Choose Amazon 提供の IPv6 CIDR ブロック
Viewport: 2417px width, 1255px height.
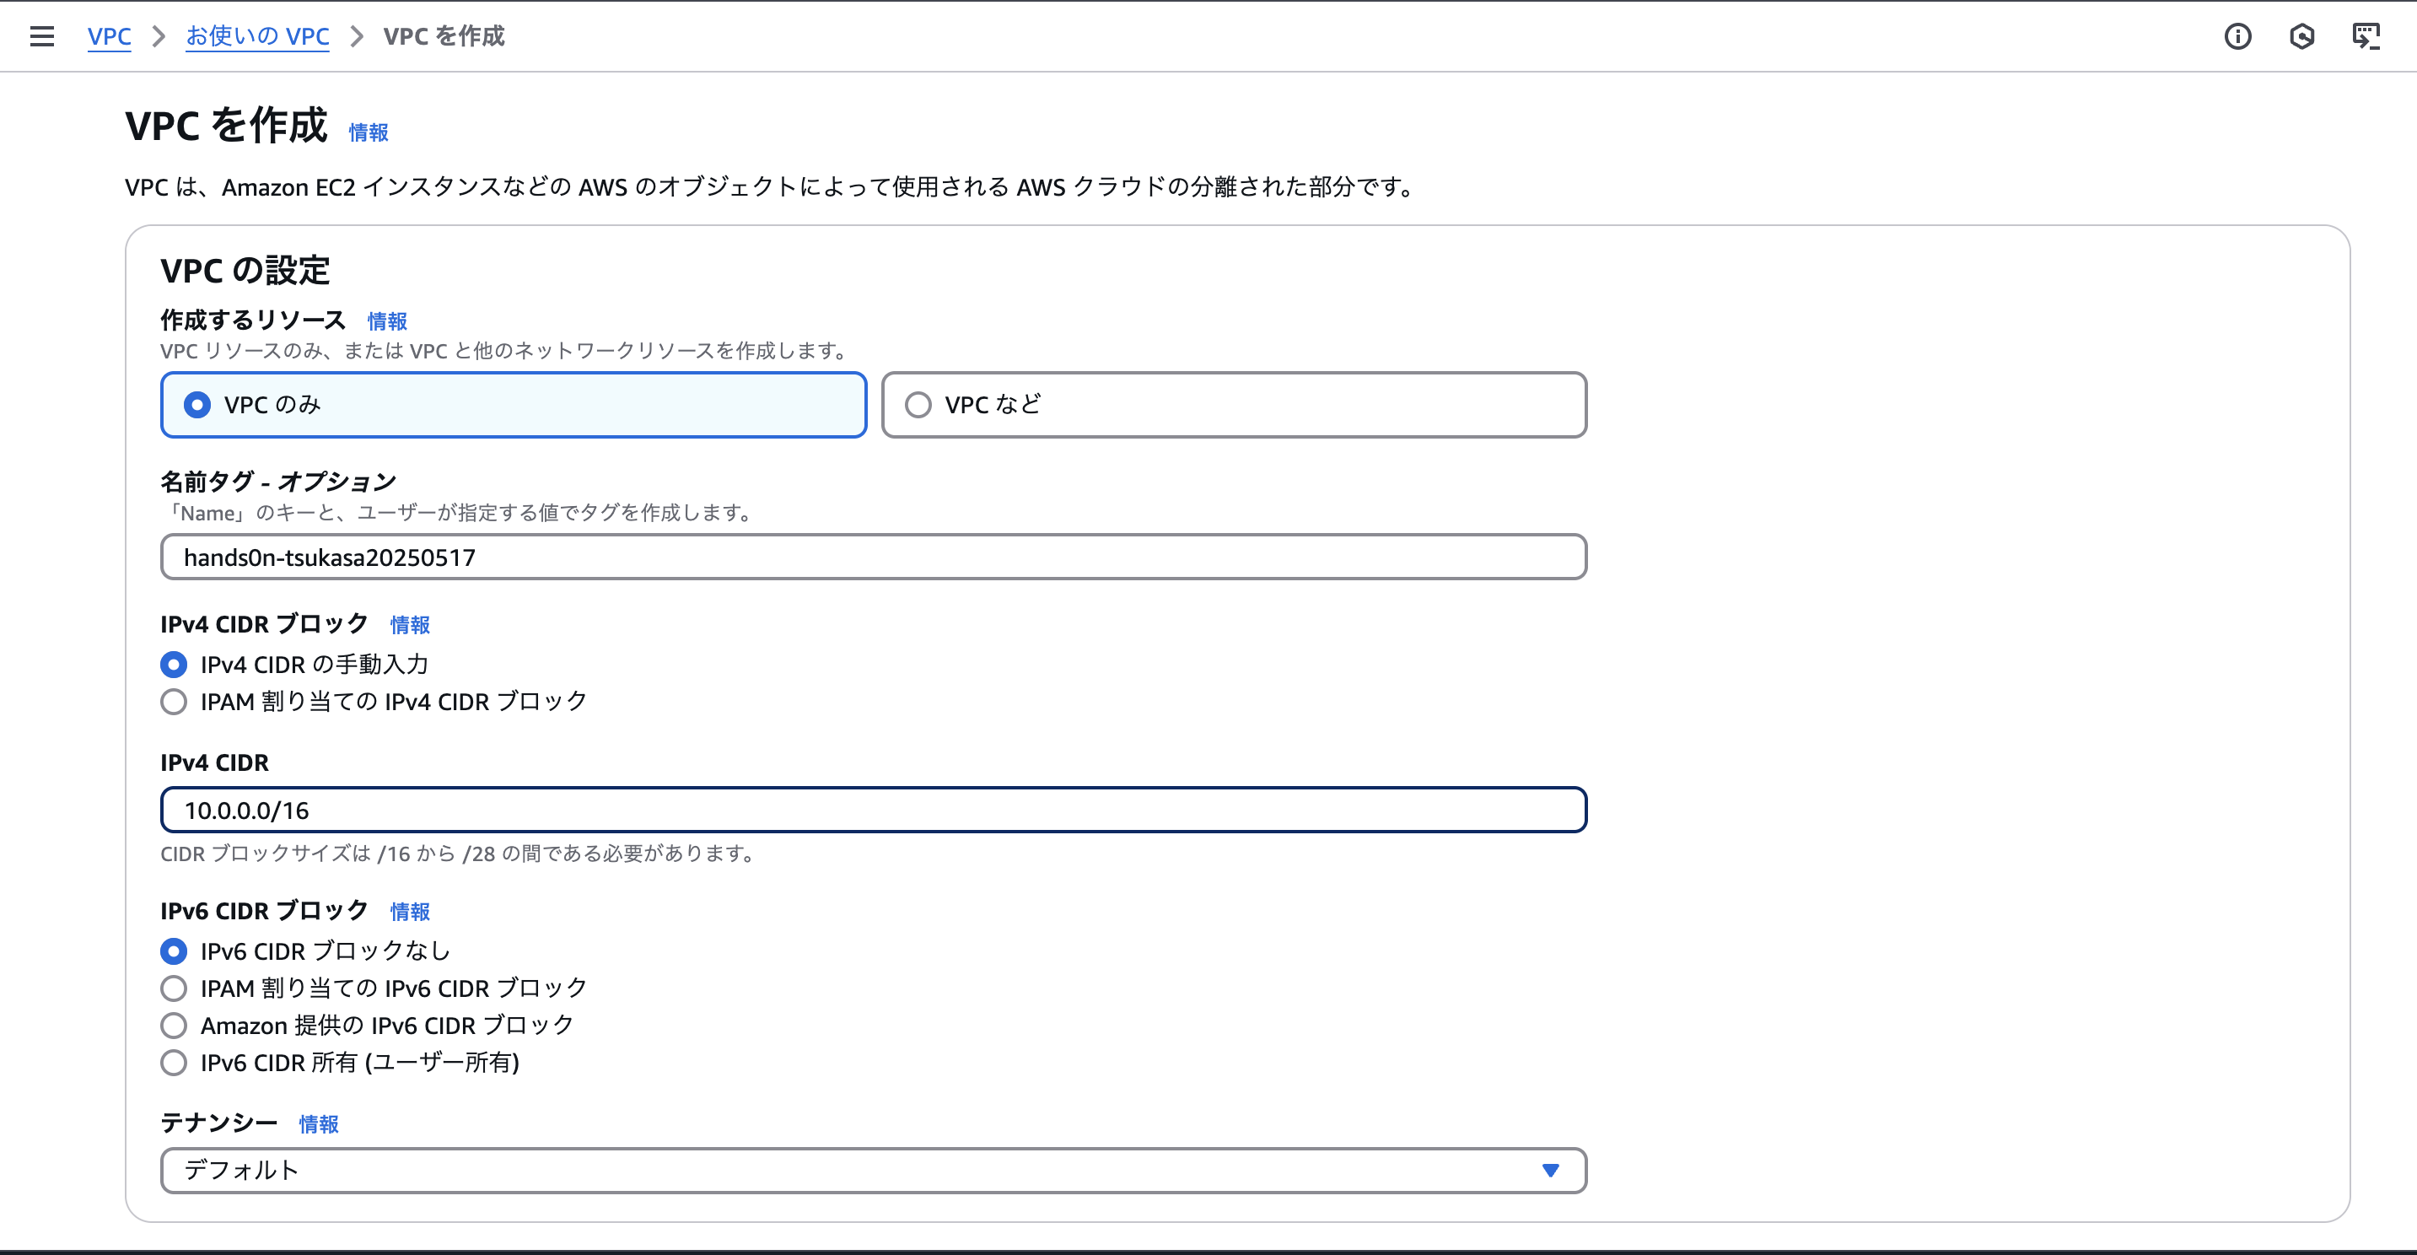[174, 1025]
